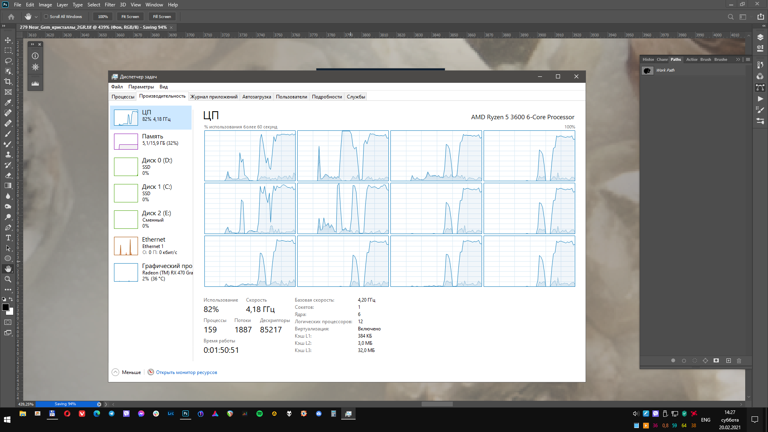Click the Fit Screen button
Viewport: 768px width, 432px height.
click(130, 17)
